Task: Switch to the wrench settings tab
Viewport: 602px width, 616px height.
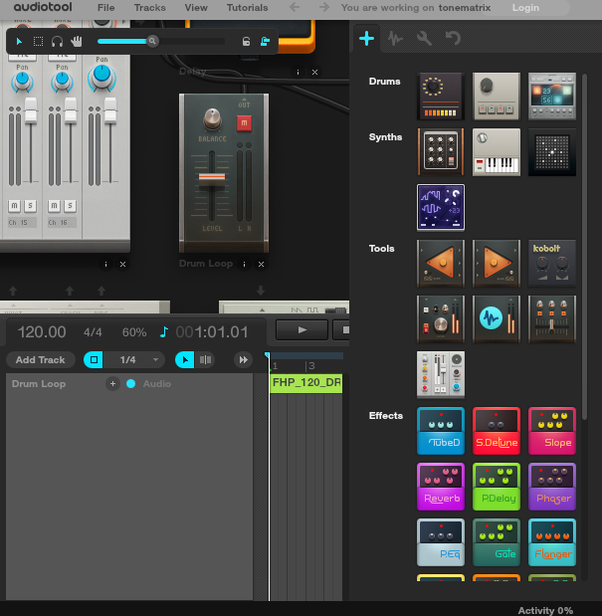Action: pyautogui.click(x=424, y=39)
